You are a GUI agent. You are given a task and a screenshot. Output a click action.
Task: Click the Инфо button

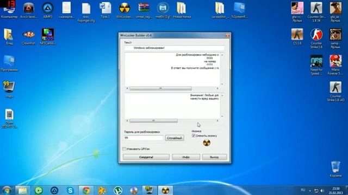click(x=186, y=157)
